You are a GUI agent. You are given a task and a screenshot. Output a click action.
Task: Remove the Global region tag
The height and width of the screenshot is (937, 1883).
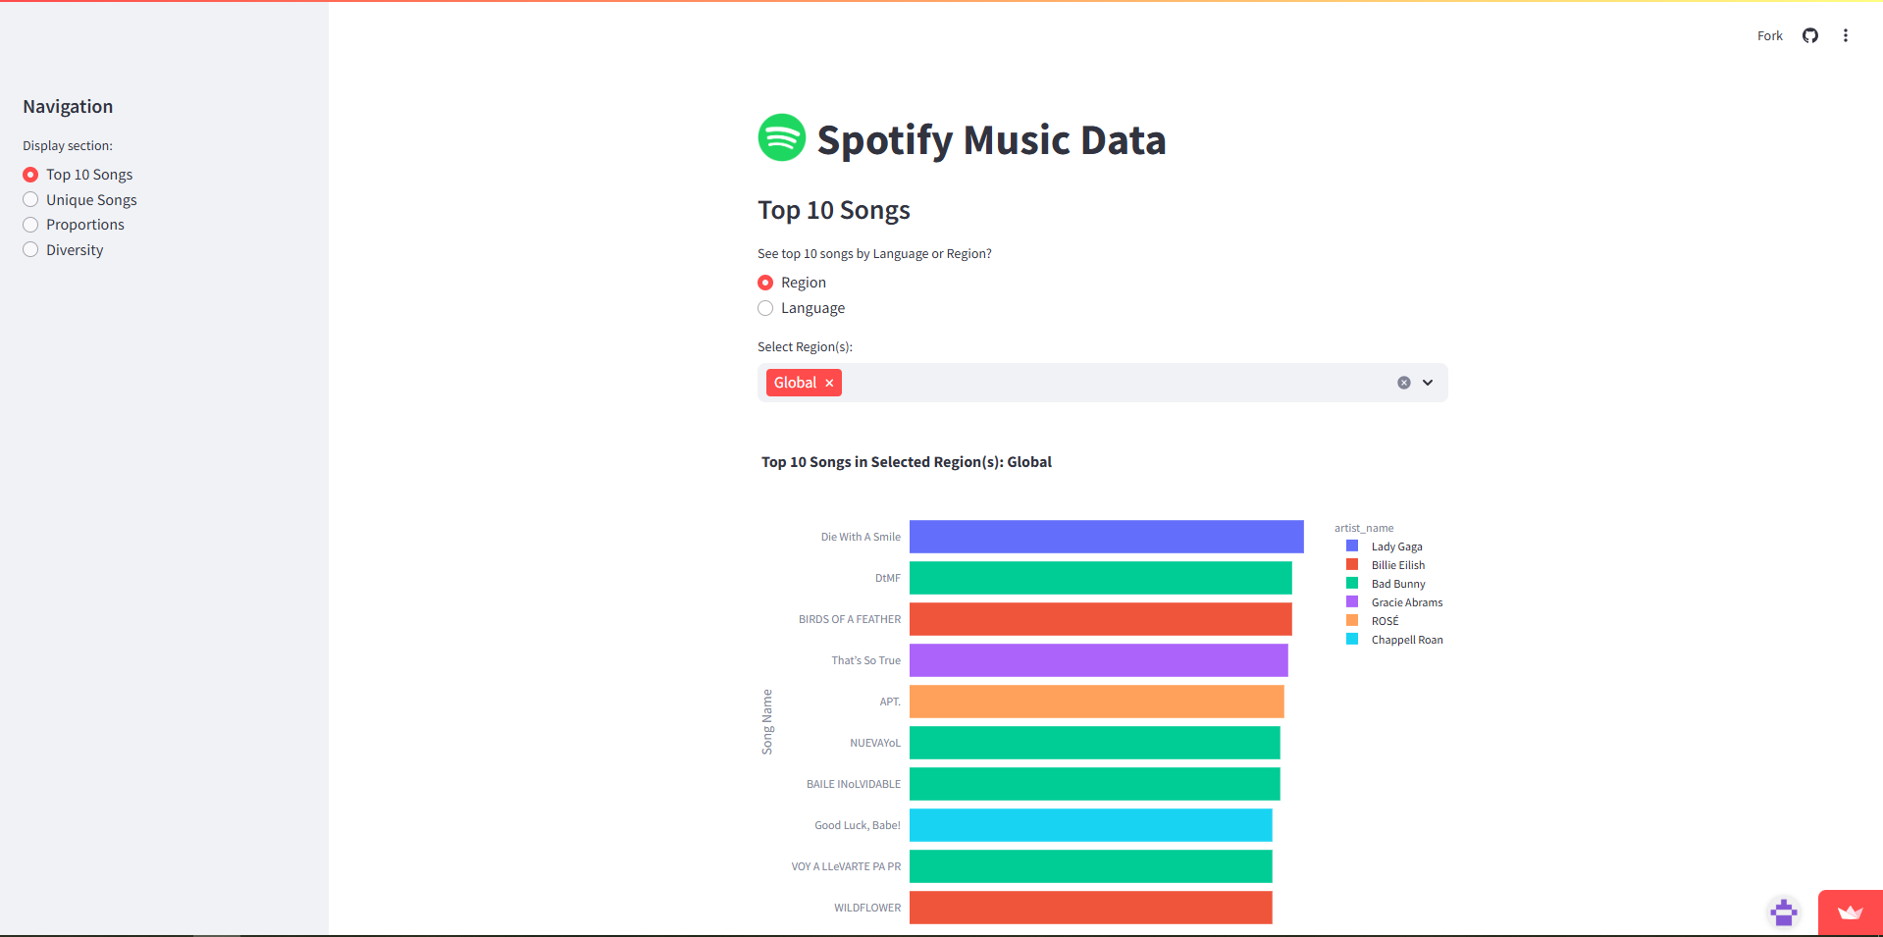[829, 383]
